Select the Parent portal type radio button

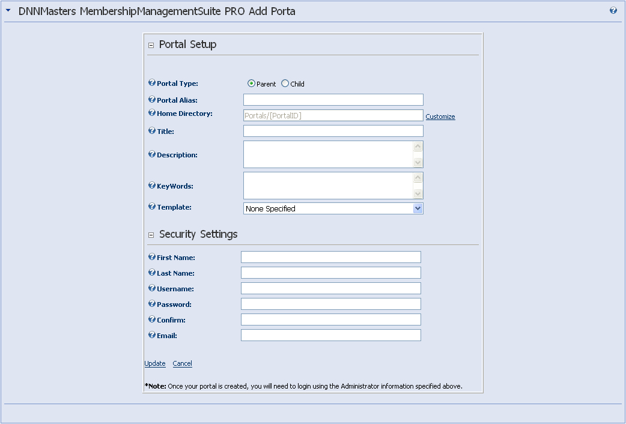[x=251, y=83]
